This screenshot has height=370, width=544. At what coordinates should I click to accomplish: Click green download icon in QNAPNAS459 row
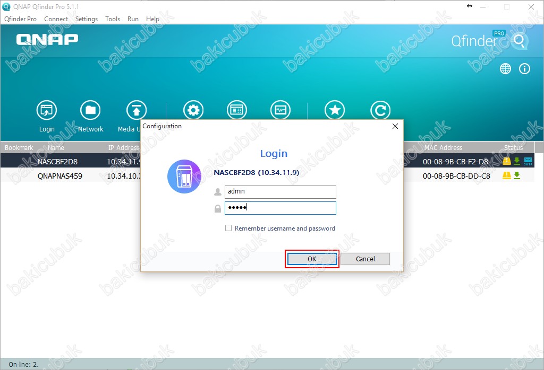click(516, 175)
